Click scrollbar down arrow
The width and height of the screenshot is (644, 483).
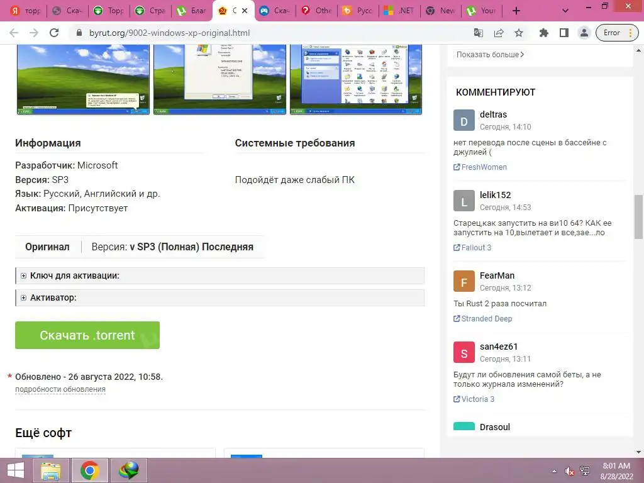click(638, 452)
